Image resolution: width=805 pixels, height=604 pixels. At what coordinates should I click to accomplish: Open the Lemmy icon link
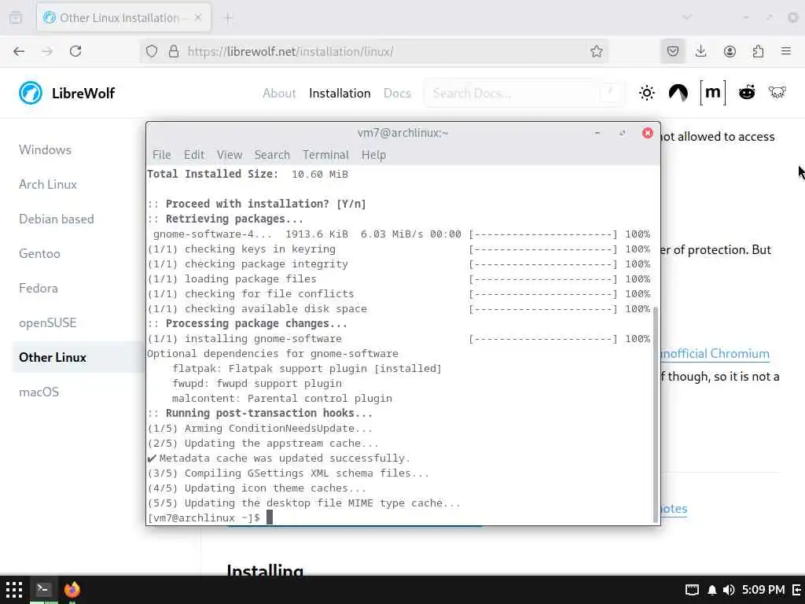tap(777, 93)
